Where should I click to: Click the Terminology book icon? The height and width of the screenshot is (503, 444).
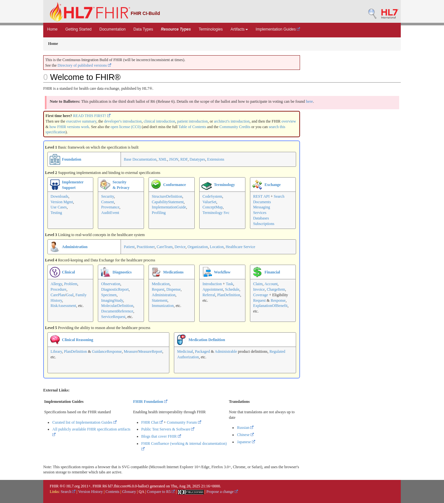point(206,185)
